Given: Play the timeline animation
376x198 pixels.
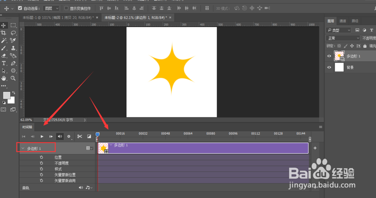Looking at the screenshot, I should click(42, 136).
